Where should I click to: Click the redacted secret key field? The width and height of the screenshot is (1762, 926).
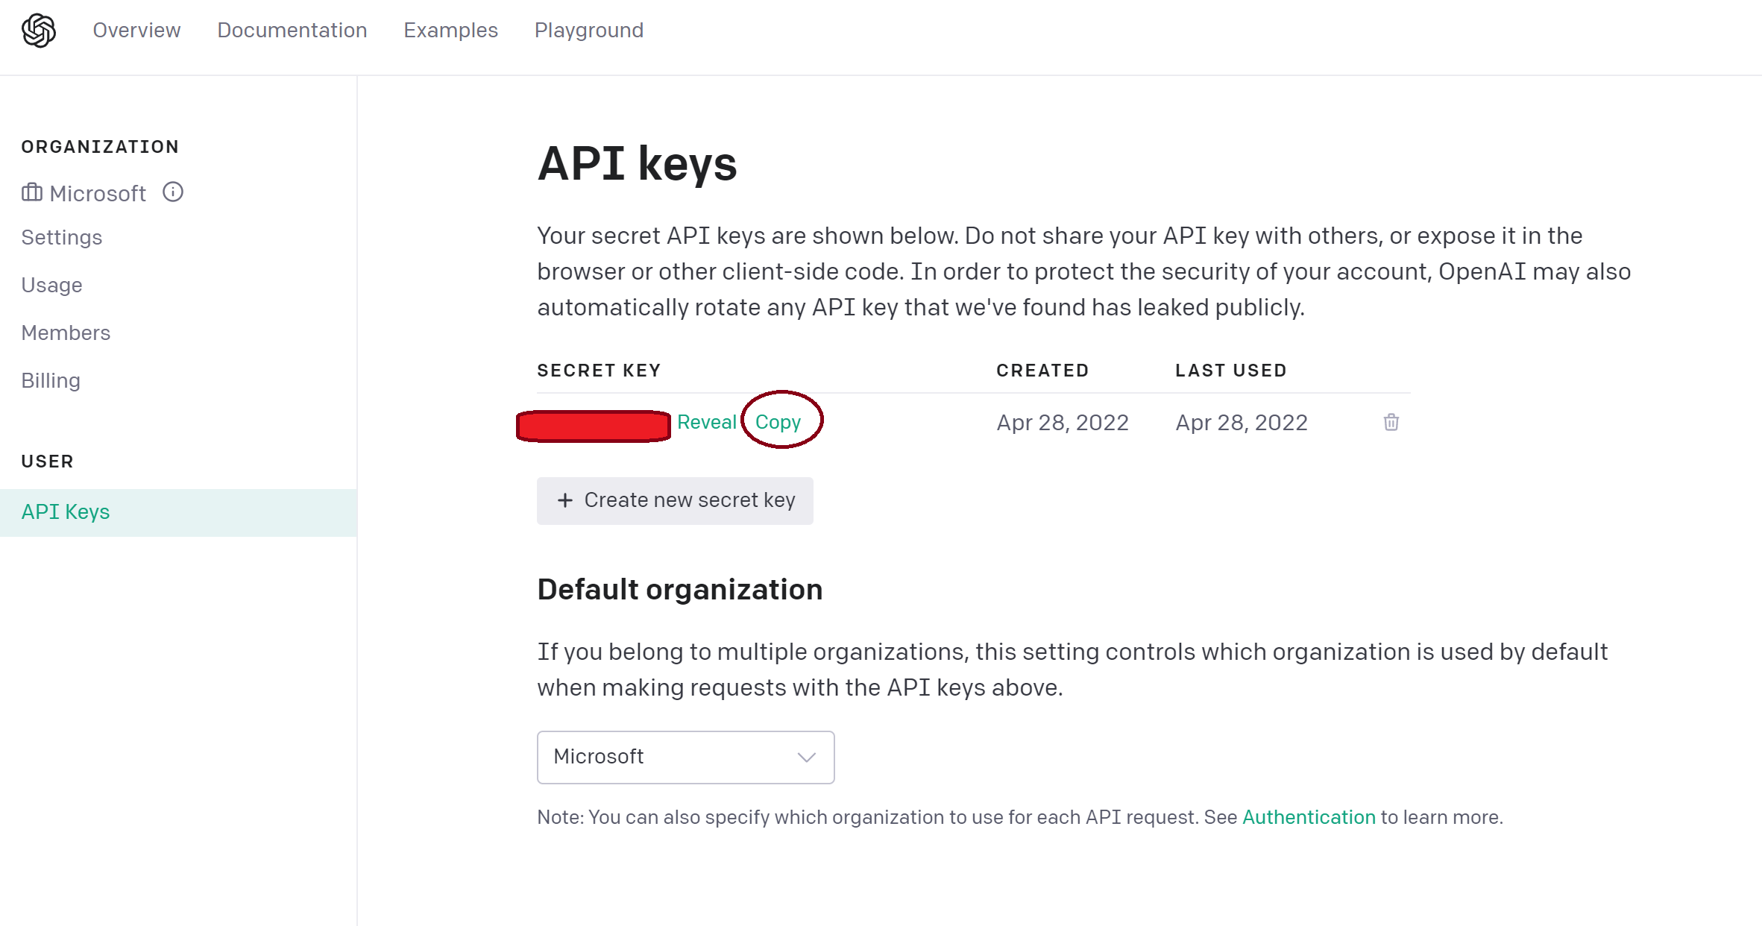coord(593,423)
